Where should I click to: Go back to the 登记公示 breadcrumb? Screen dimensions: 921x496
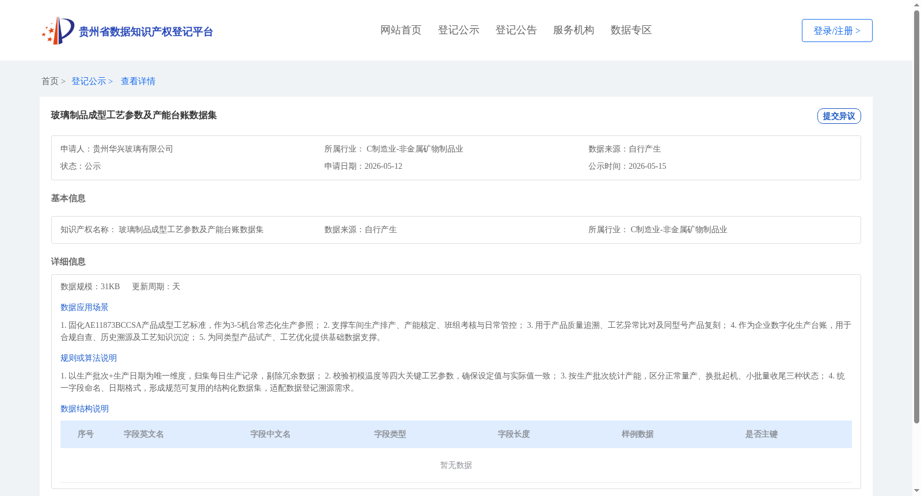coord(89,81)
